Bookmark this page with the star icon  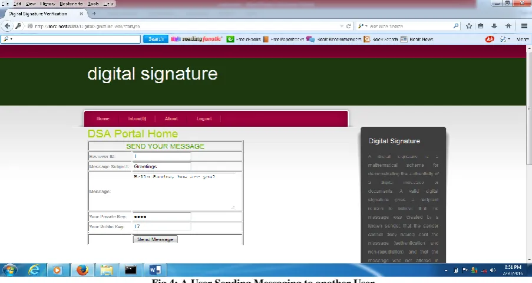(469, 26)
